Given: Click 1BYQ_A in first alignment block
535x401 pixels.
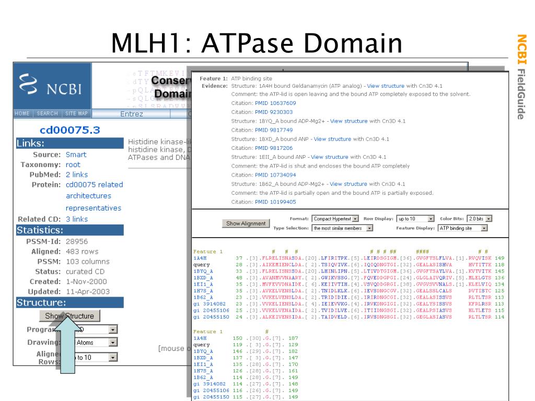Looking at the screenshot, I should point(203,271).
